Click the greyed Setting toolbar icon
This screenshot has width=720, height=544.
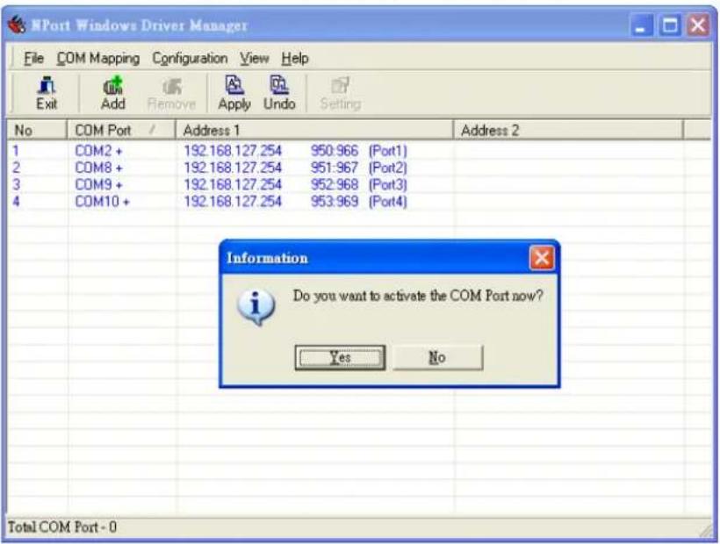point(341,93)
